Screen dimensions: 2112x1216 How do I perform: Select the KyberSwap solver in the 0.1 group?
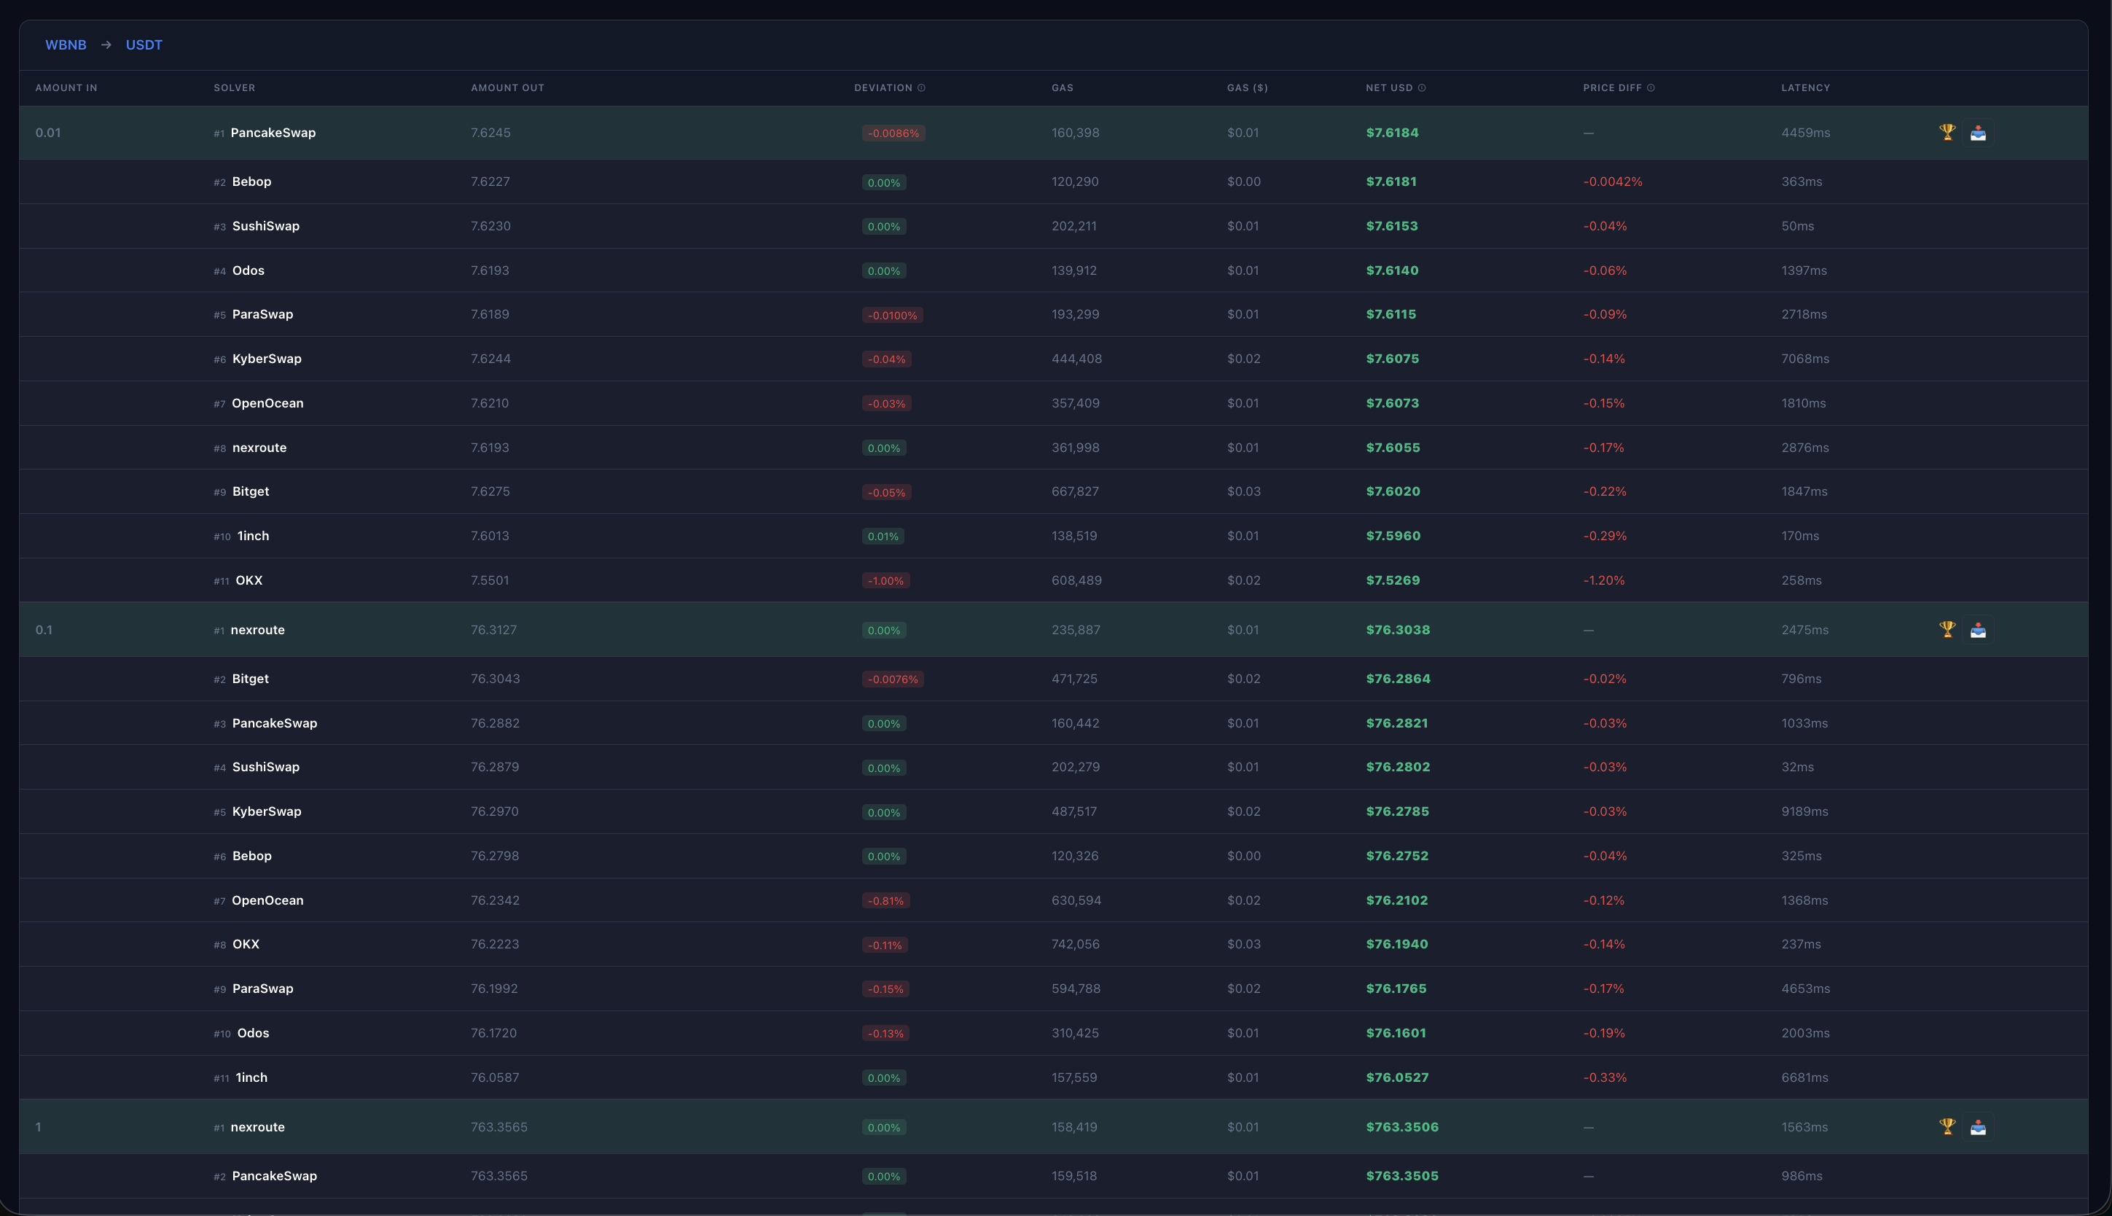[266, 811]
